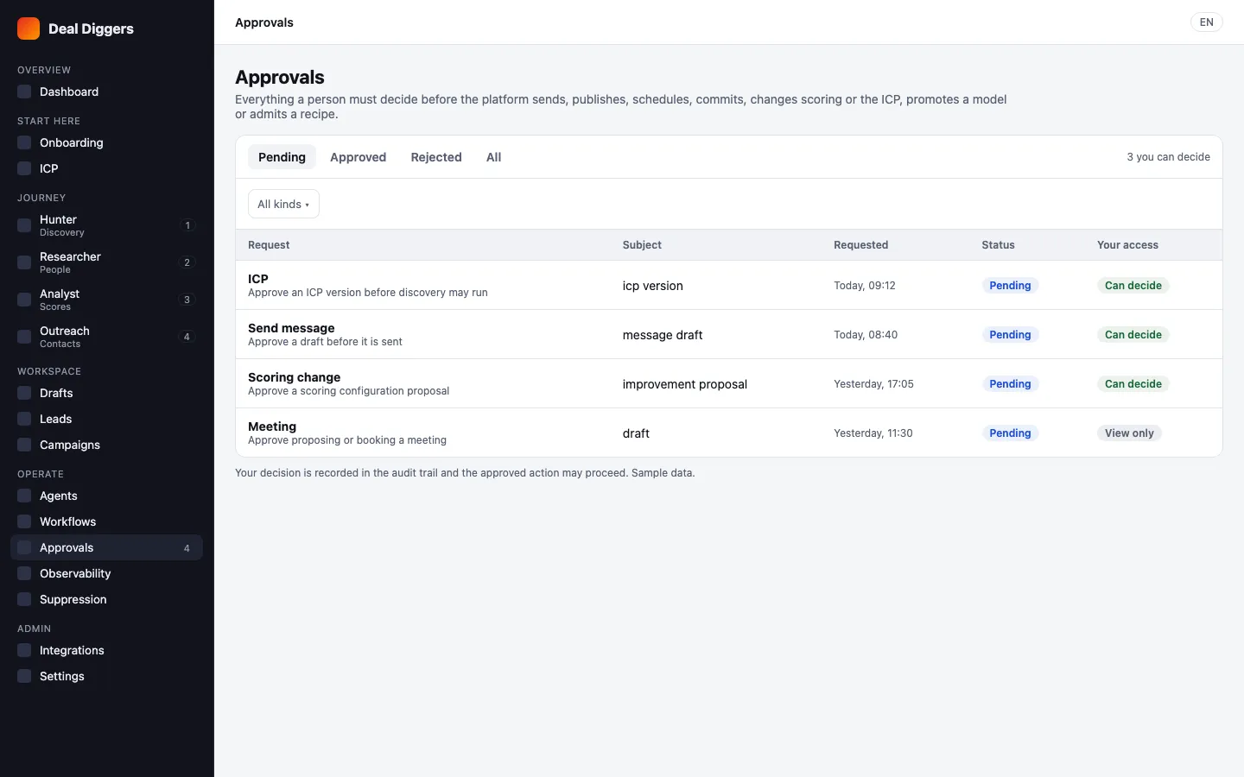Click the EN language button

coord(1206,22)
